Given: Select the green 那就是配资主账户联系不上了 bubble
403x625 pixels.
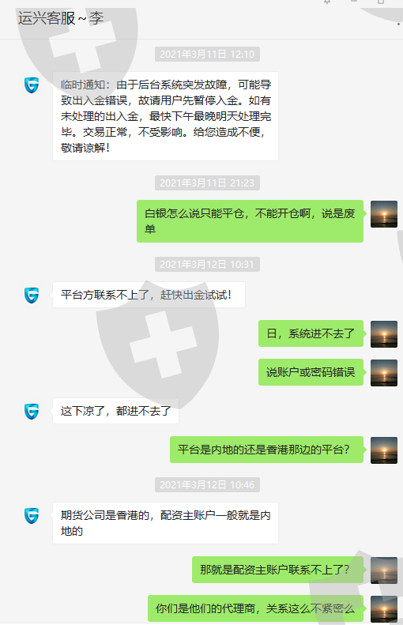Looking at the screenshot, I should 278,570.
